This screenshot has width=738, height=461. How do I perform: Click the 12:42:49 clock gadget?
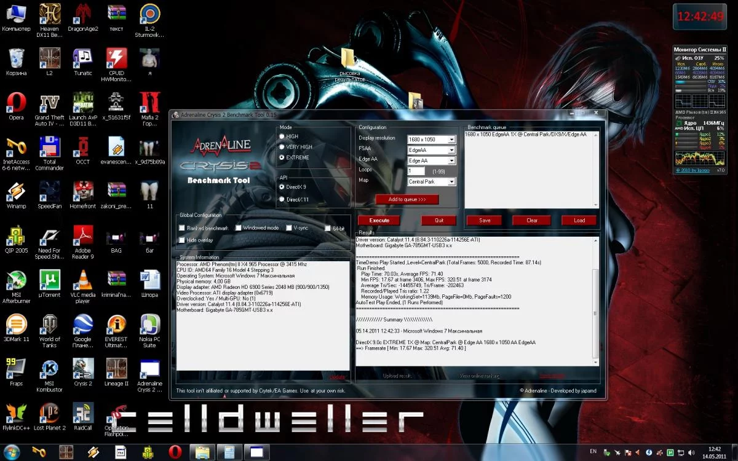(x=700, y=17)
